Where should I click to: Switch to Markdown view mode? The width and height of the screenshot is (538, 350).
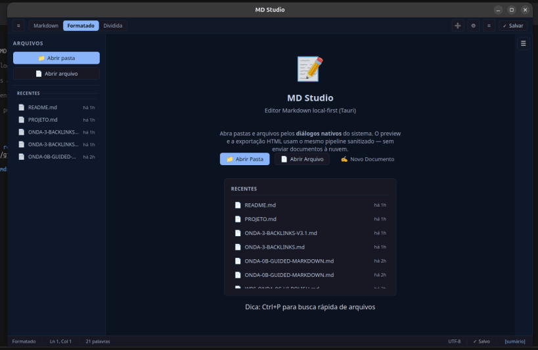(46, 26)
